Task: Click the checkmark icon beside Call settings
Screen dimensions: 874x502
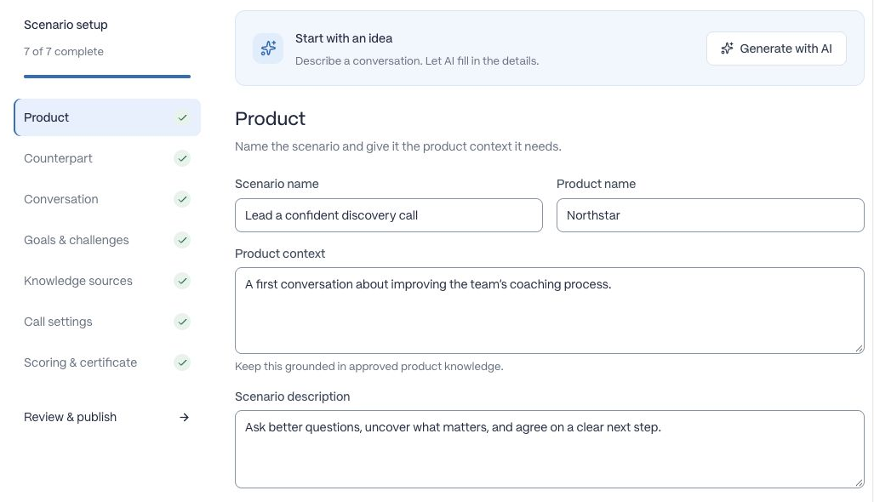Action: (182, 322)
